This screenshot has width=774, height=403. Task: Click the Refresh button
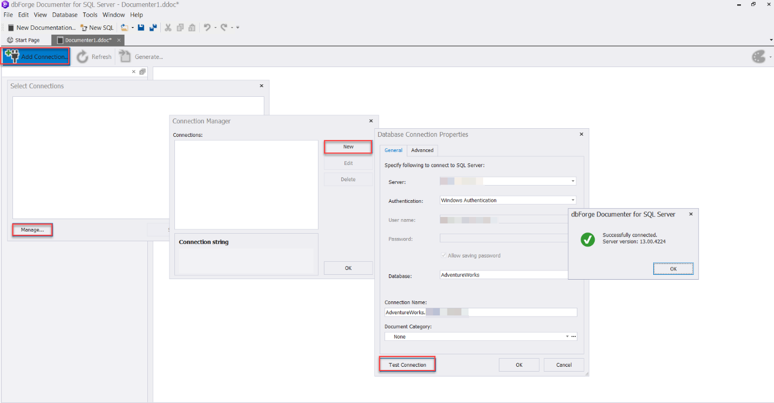click(x=95, y=57)
